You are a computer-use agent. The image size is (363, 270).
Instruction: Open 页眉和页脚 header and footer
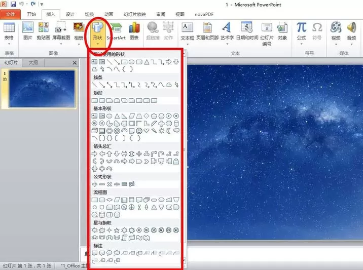(x=207, y=31)
